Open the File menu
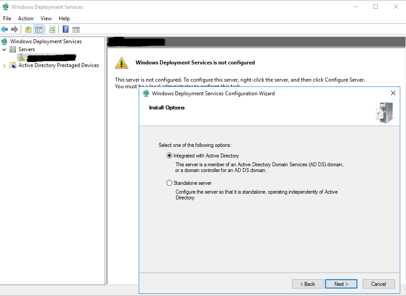The image size is (406, 296). pyautogui.click(x=7, y=19)
